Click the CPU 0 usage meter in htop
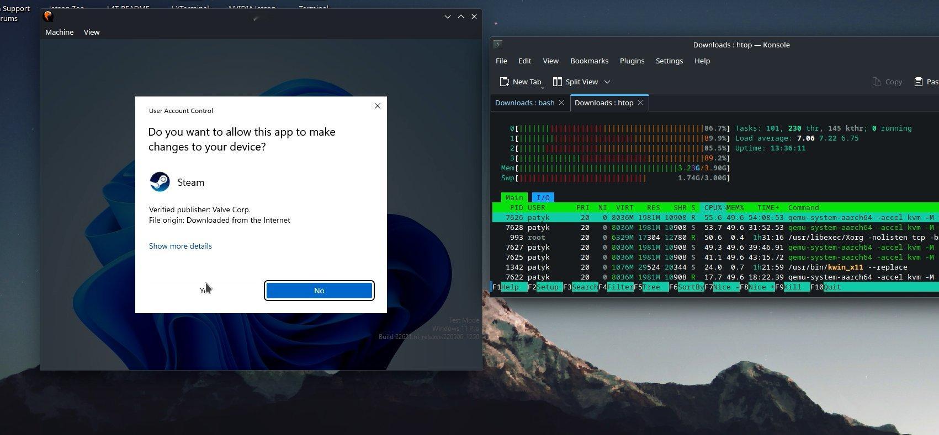The width and height of the screenshot is (939, 435). pos(620,128)
